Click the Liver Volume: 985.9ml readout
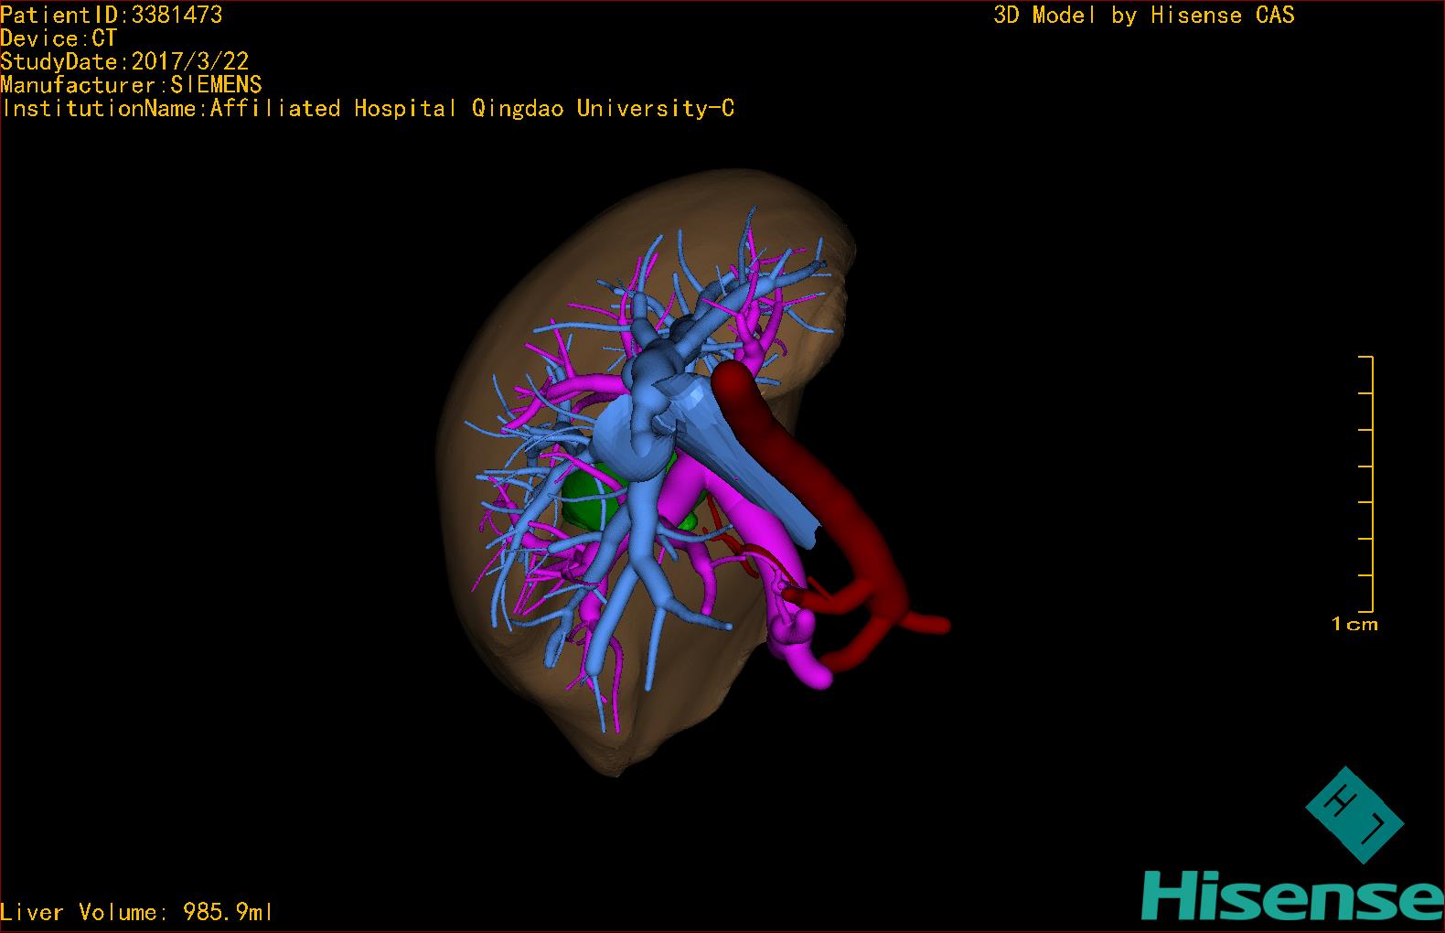1445x933 pixels. click(135, 912)
